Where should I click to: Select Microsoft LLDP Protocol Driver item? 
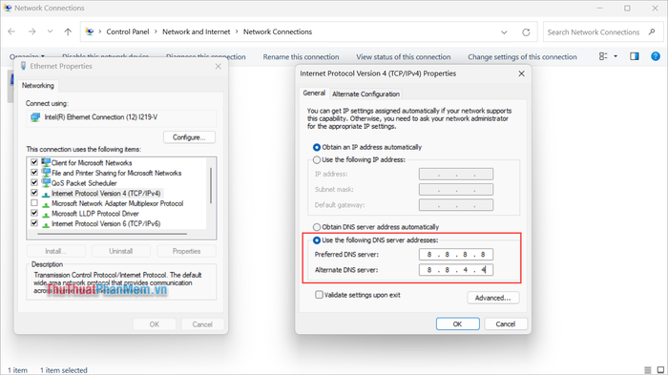point(95,214)
